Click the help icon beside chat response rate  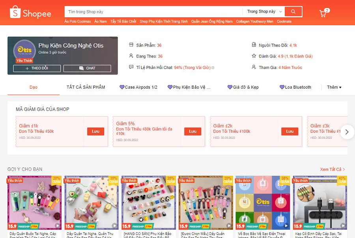tap(213, 68)
